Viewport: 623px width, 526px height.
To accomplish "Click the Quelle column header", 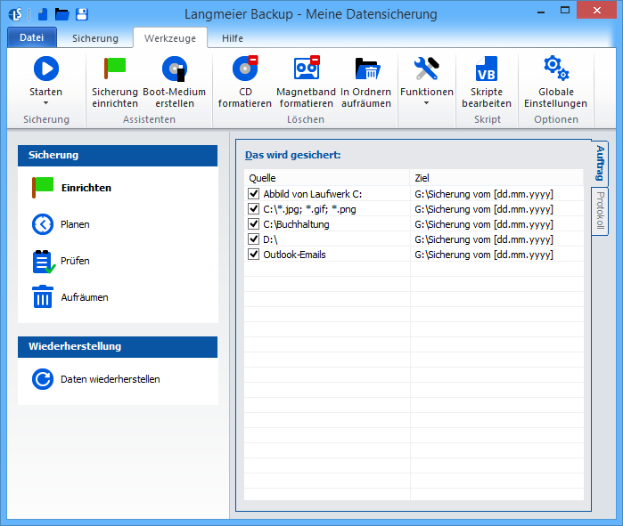I will click(x=326, y=178).
